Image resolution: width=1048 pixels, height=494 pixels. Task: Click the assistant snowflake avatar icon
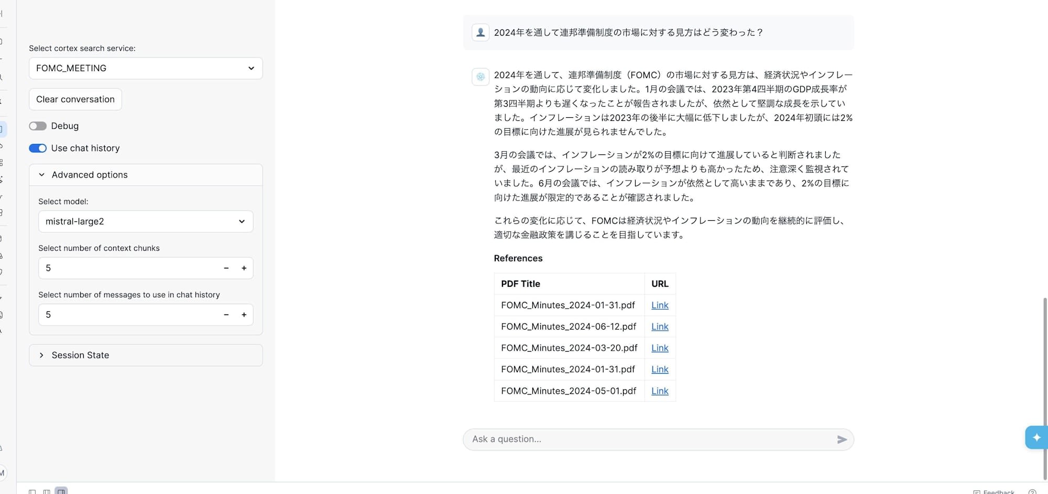pos(481,76)
